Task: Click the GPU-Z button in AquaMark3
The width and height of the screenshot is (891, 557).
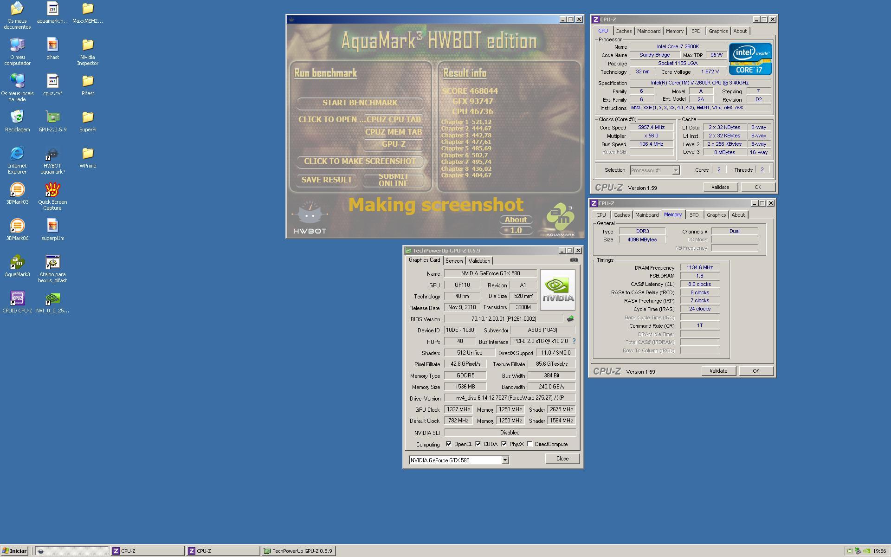Action: point(394,144)
